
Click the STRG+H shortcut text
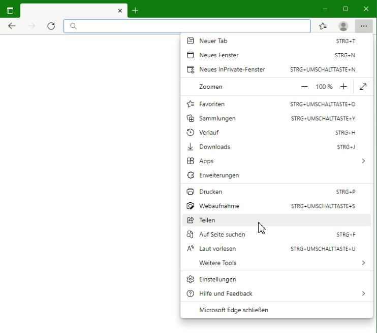tap(345, 133)
